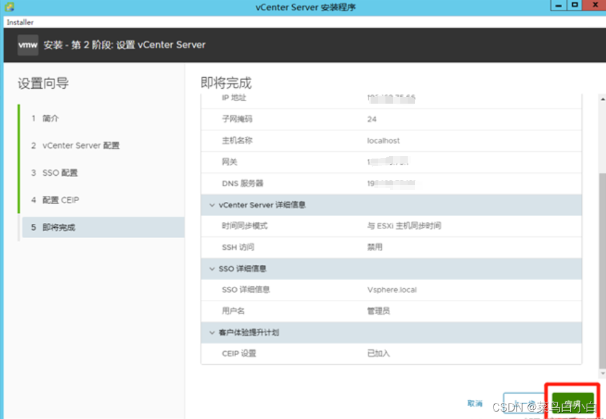606x419 pixels.
Task: Select the 与 ESXi 主机同步时间 value
Action: [404, 226]
